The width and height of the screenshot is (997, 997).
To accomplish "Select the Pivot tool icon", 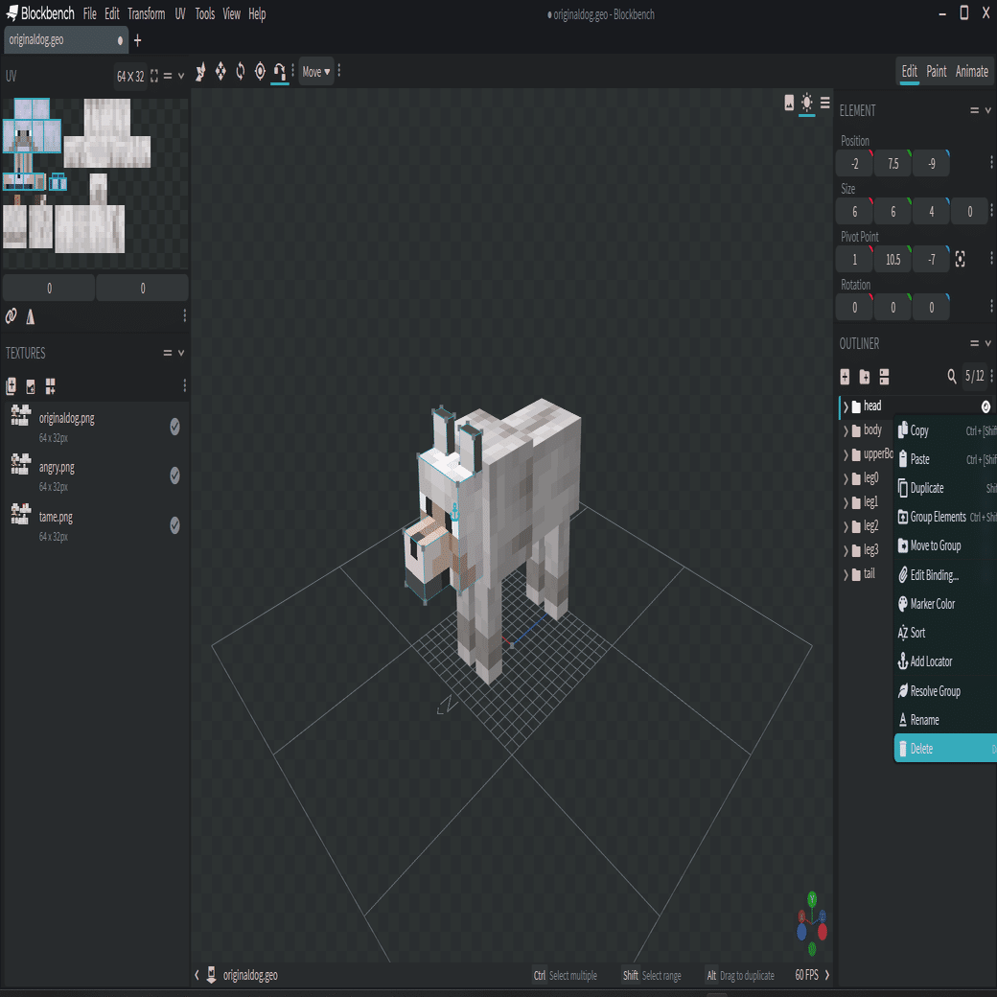I will pyautogui.click(x=260, y=71).
